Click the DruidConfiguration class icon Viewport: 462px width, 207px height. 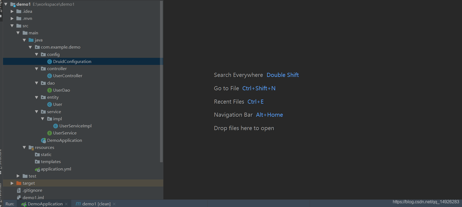[x=50, y=62]
